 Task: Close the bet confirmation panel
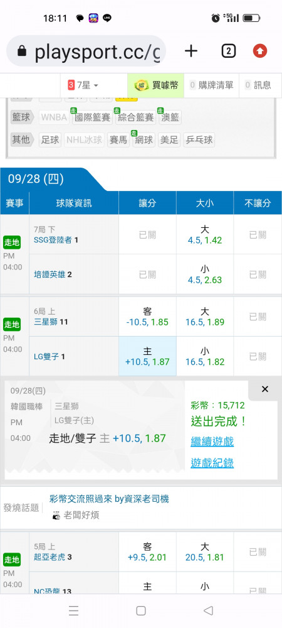pos(265,389)
